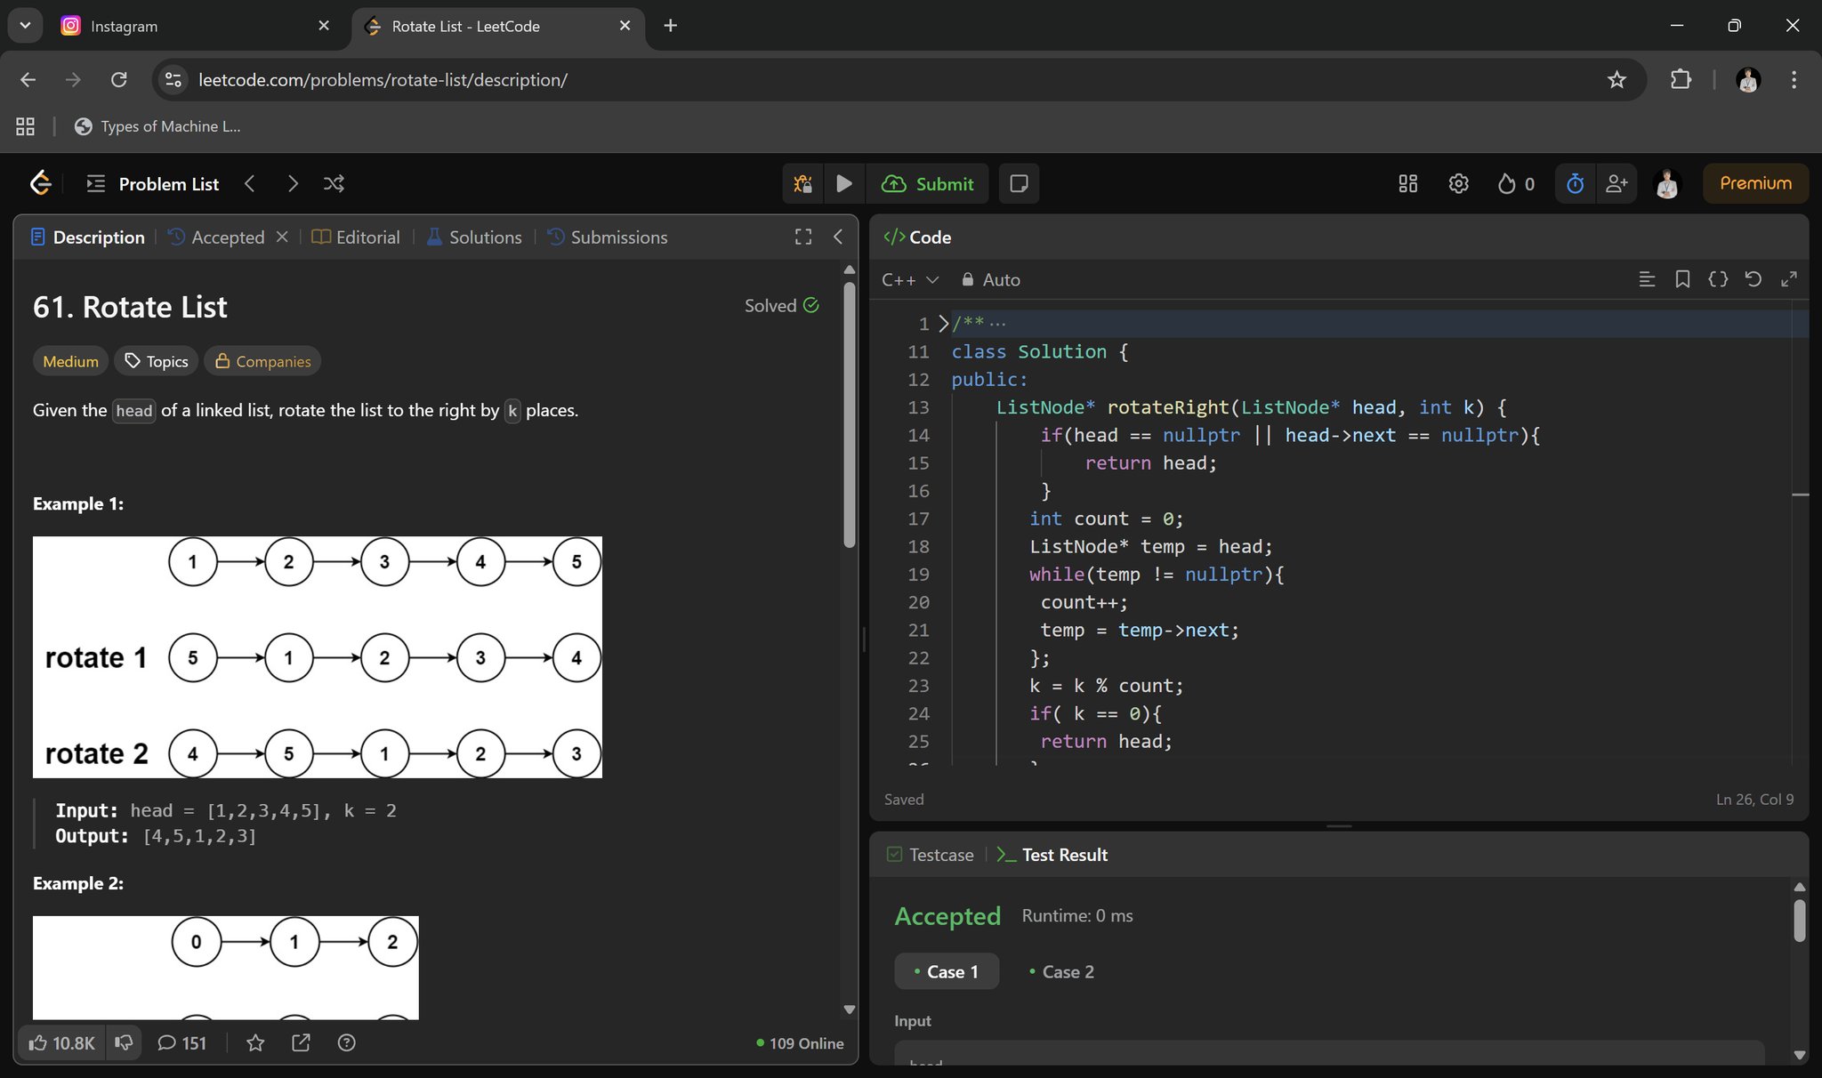Expand the Topics tag section

click(x=156, y=361)
